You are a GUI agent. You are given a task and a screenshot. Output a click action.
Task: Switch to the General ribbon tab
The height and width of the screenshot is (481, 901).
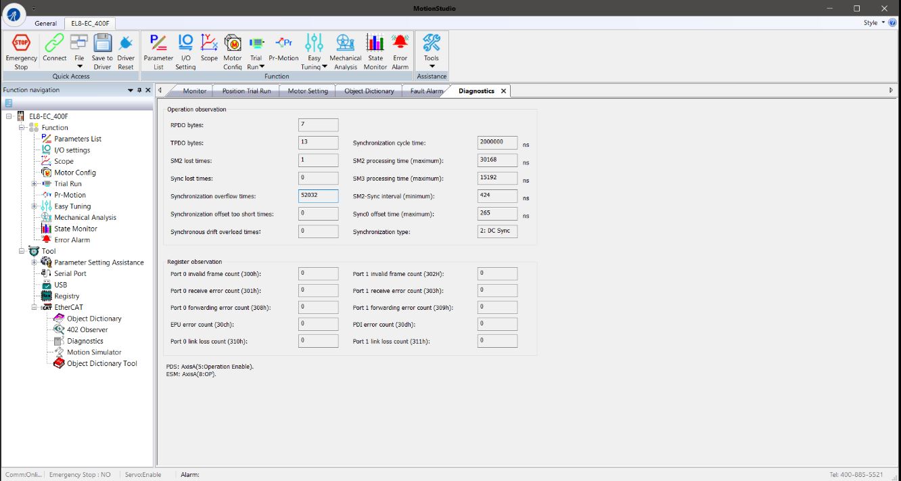46,23
